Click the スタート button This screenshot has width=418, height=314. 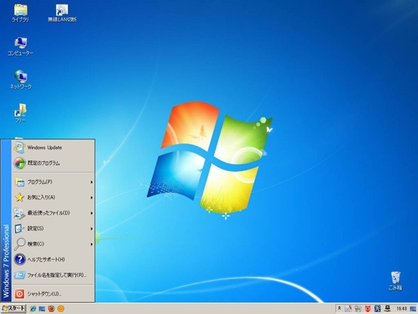click(13, 309)
